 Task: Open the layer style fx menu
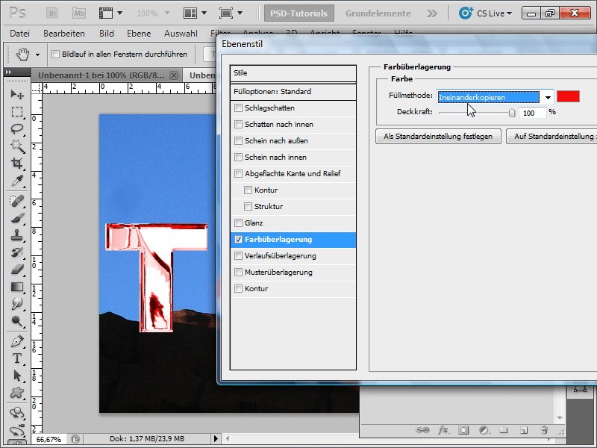pyautogui.click(x=443, y=430)
